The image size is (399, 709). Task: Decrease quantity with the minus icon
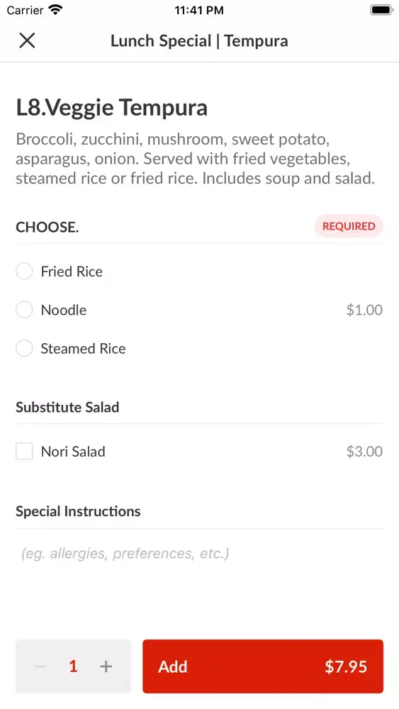(x=40, y=666)
